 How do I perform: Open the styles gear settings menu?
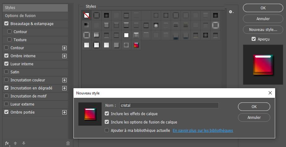[231, 12]
